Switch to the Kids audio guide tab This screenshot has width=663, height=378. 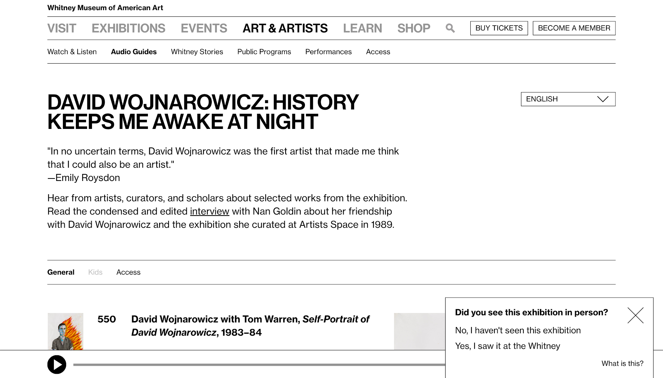coord(95,272)
